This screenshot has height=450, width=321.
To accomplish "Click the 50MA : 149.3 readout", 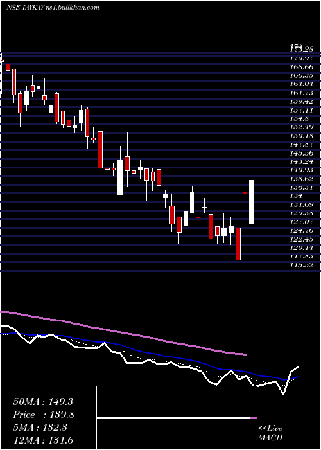I will pyautogui.click(x=43, y=402).
